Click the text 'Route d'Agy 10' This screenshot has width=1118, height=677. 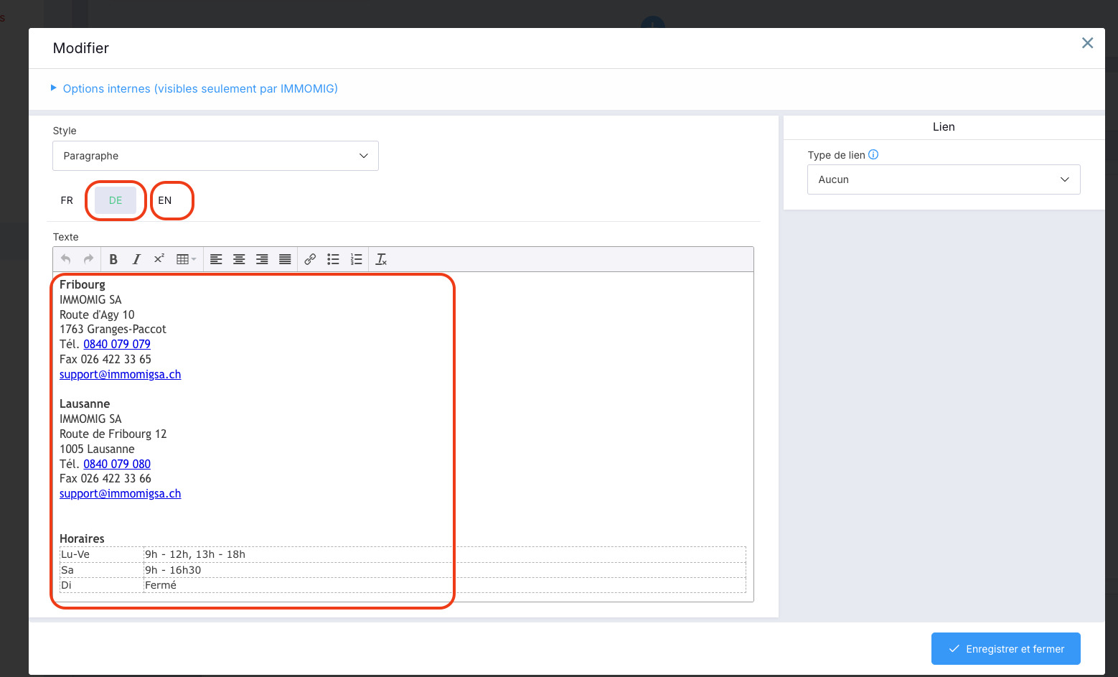(97, 314)
